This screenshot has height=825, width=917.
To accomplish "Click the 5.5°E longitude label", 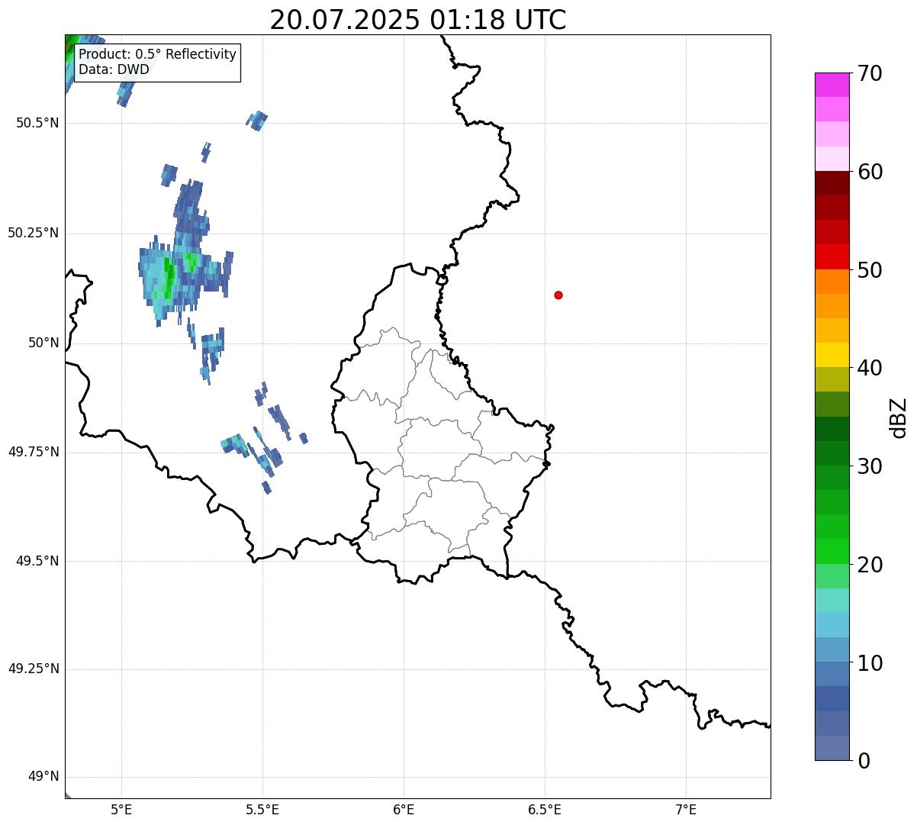I will [x=262, y=809].
